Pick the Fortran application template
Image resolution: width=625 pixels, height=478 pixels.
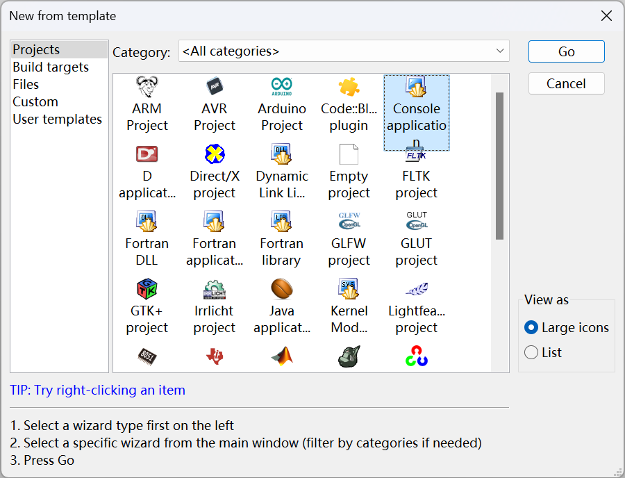click(x=215, y=239)
